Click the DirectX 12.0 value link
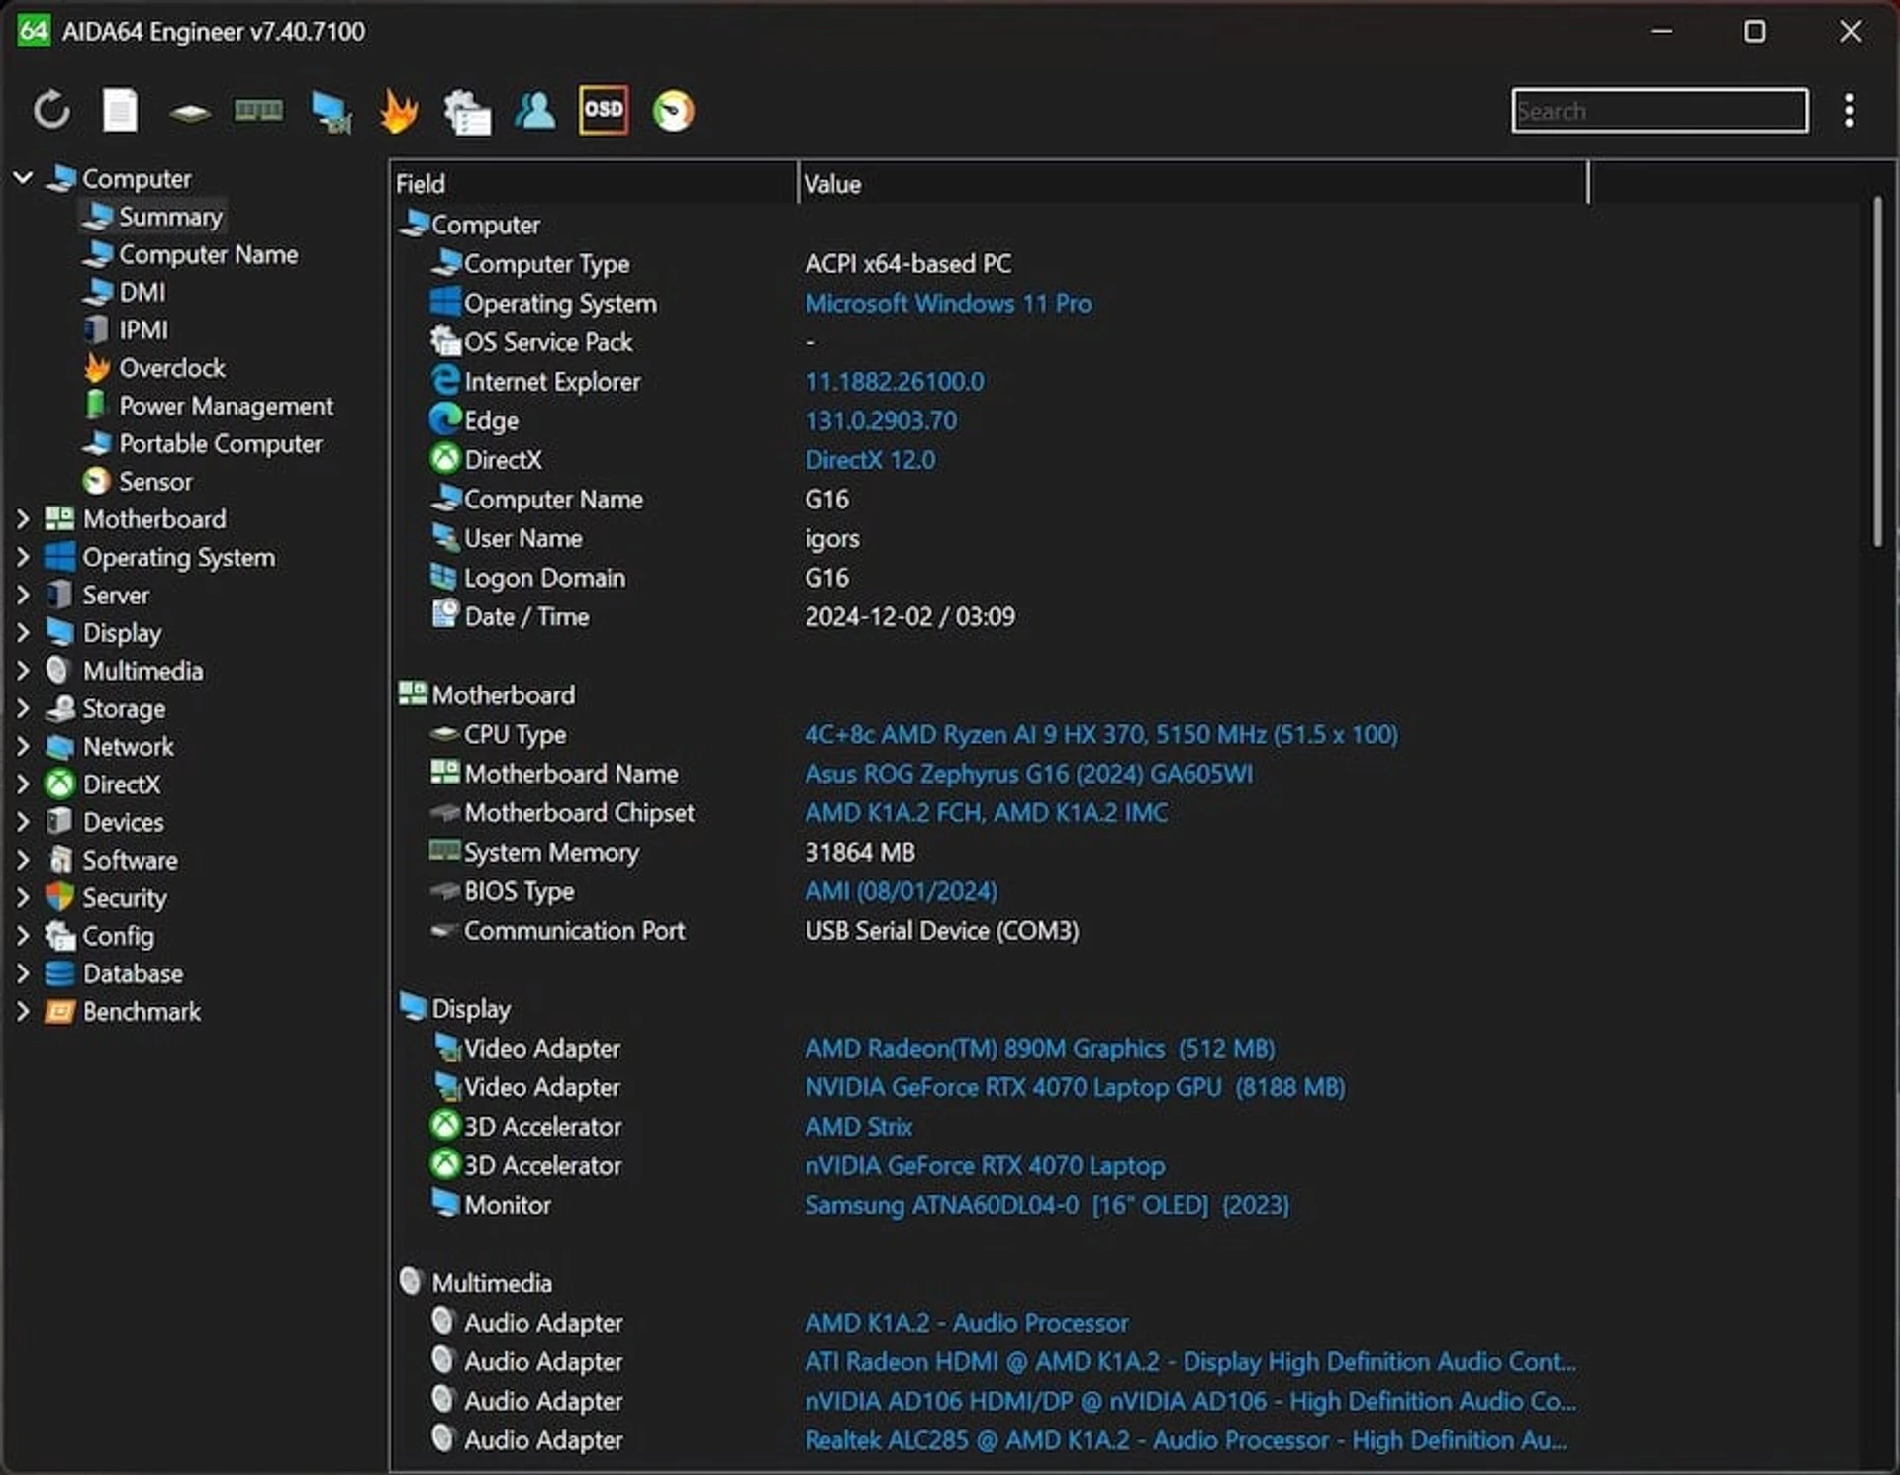1900x1475 pixels. click(x=870, y=459)
